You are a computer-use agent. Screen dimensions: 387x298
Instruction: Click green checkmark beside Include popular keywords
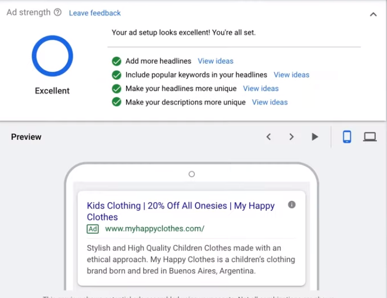(116, 75)
